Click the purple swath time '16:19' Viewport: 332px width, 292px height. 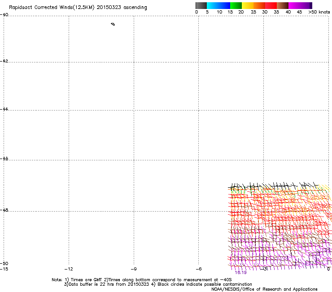coord(240,273)
